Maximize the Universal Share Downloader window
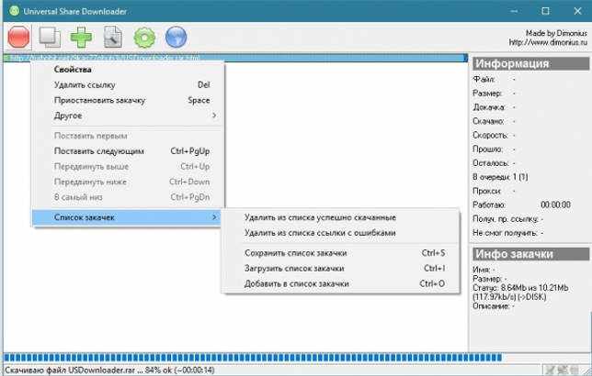Viewport: 592px width, 376px height. [x=545, y=11]
